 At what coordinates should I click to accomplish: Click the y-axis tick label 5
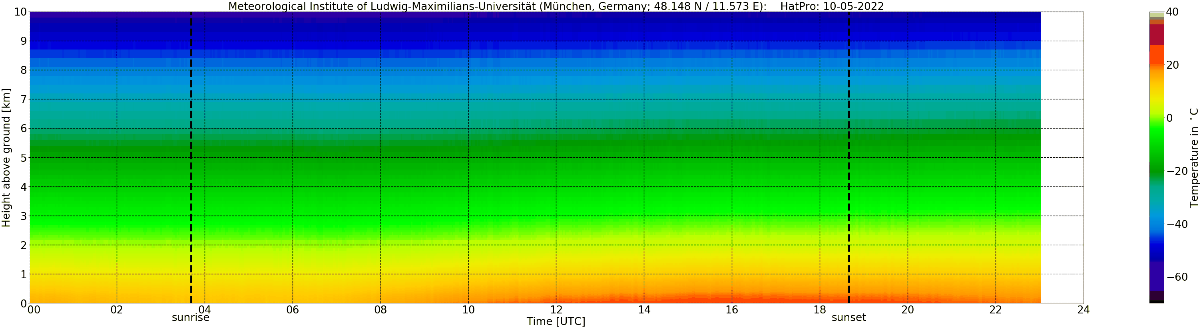pos(23,158)
